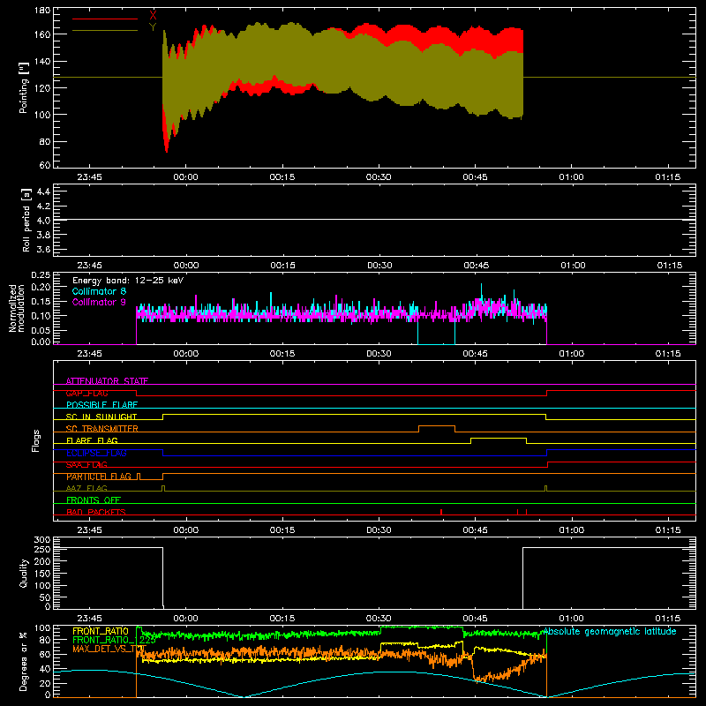706x706 pixels.
Task: Click the magenta Collimator 9 legend label
Action: tap(99, 302)
